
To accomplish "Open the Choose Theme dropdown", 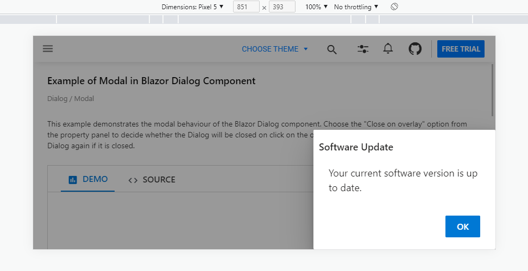I will click(x=275, y=49).
